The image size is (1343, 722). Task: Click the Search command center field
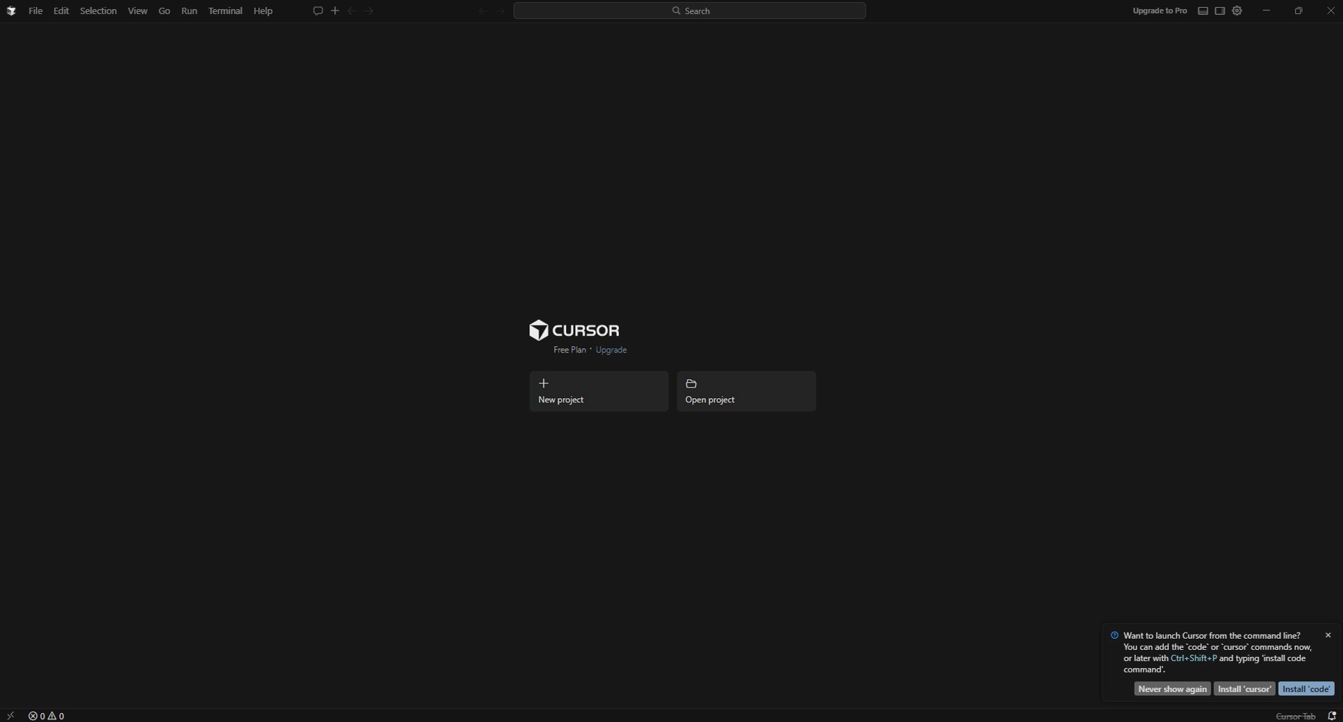tap(690, 10)
